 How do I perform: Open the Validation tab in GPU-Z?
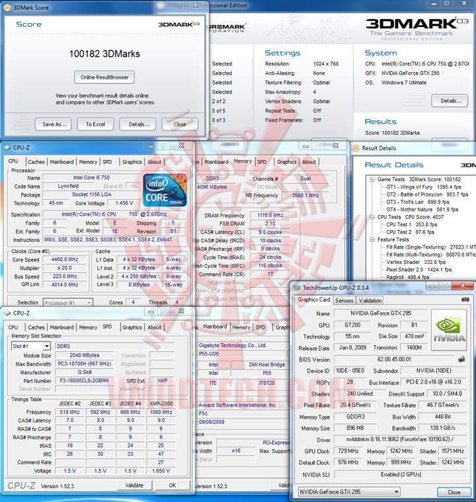point(370,300)
